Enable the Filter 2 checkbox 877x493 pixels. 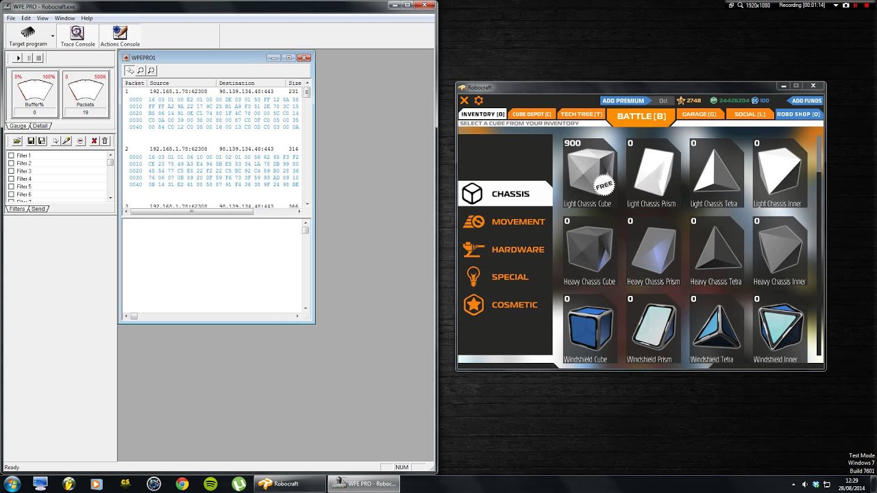11,164
